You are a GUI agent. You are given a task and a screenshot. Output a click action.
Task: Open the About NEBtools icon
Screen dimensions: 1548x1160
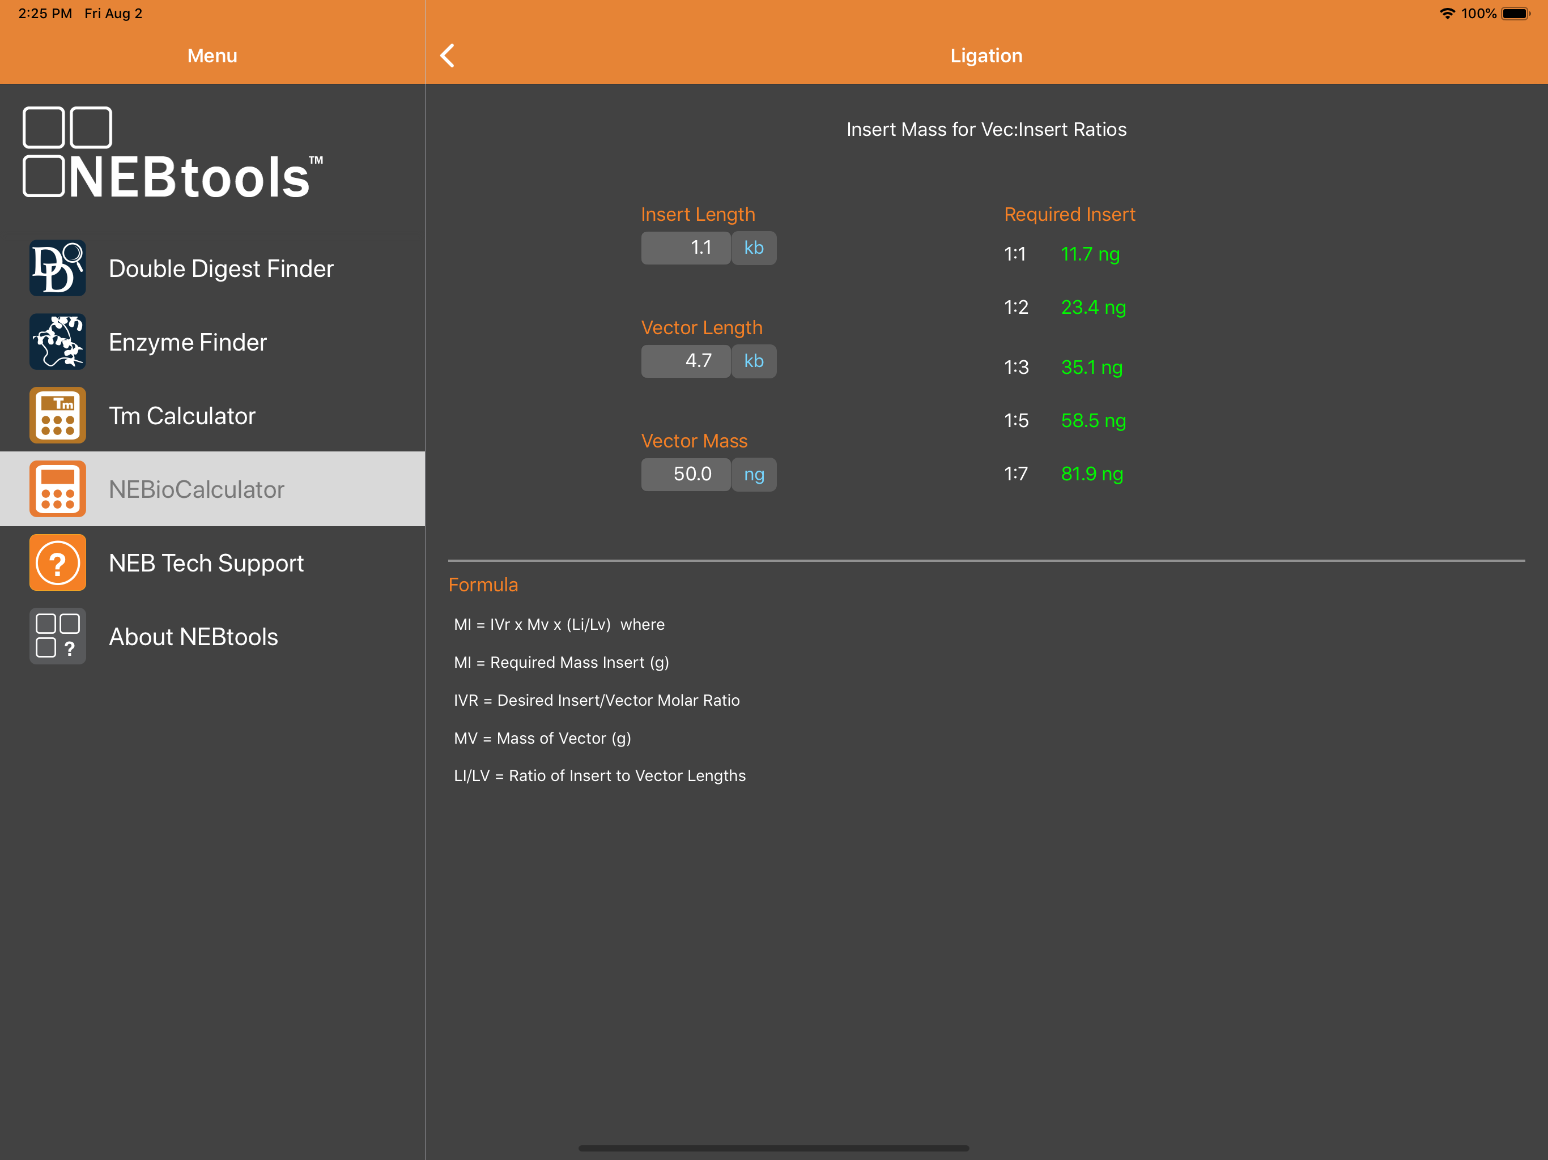(x=57, y=636)
